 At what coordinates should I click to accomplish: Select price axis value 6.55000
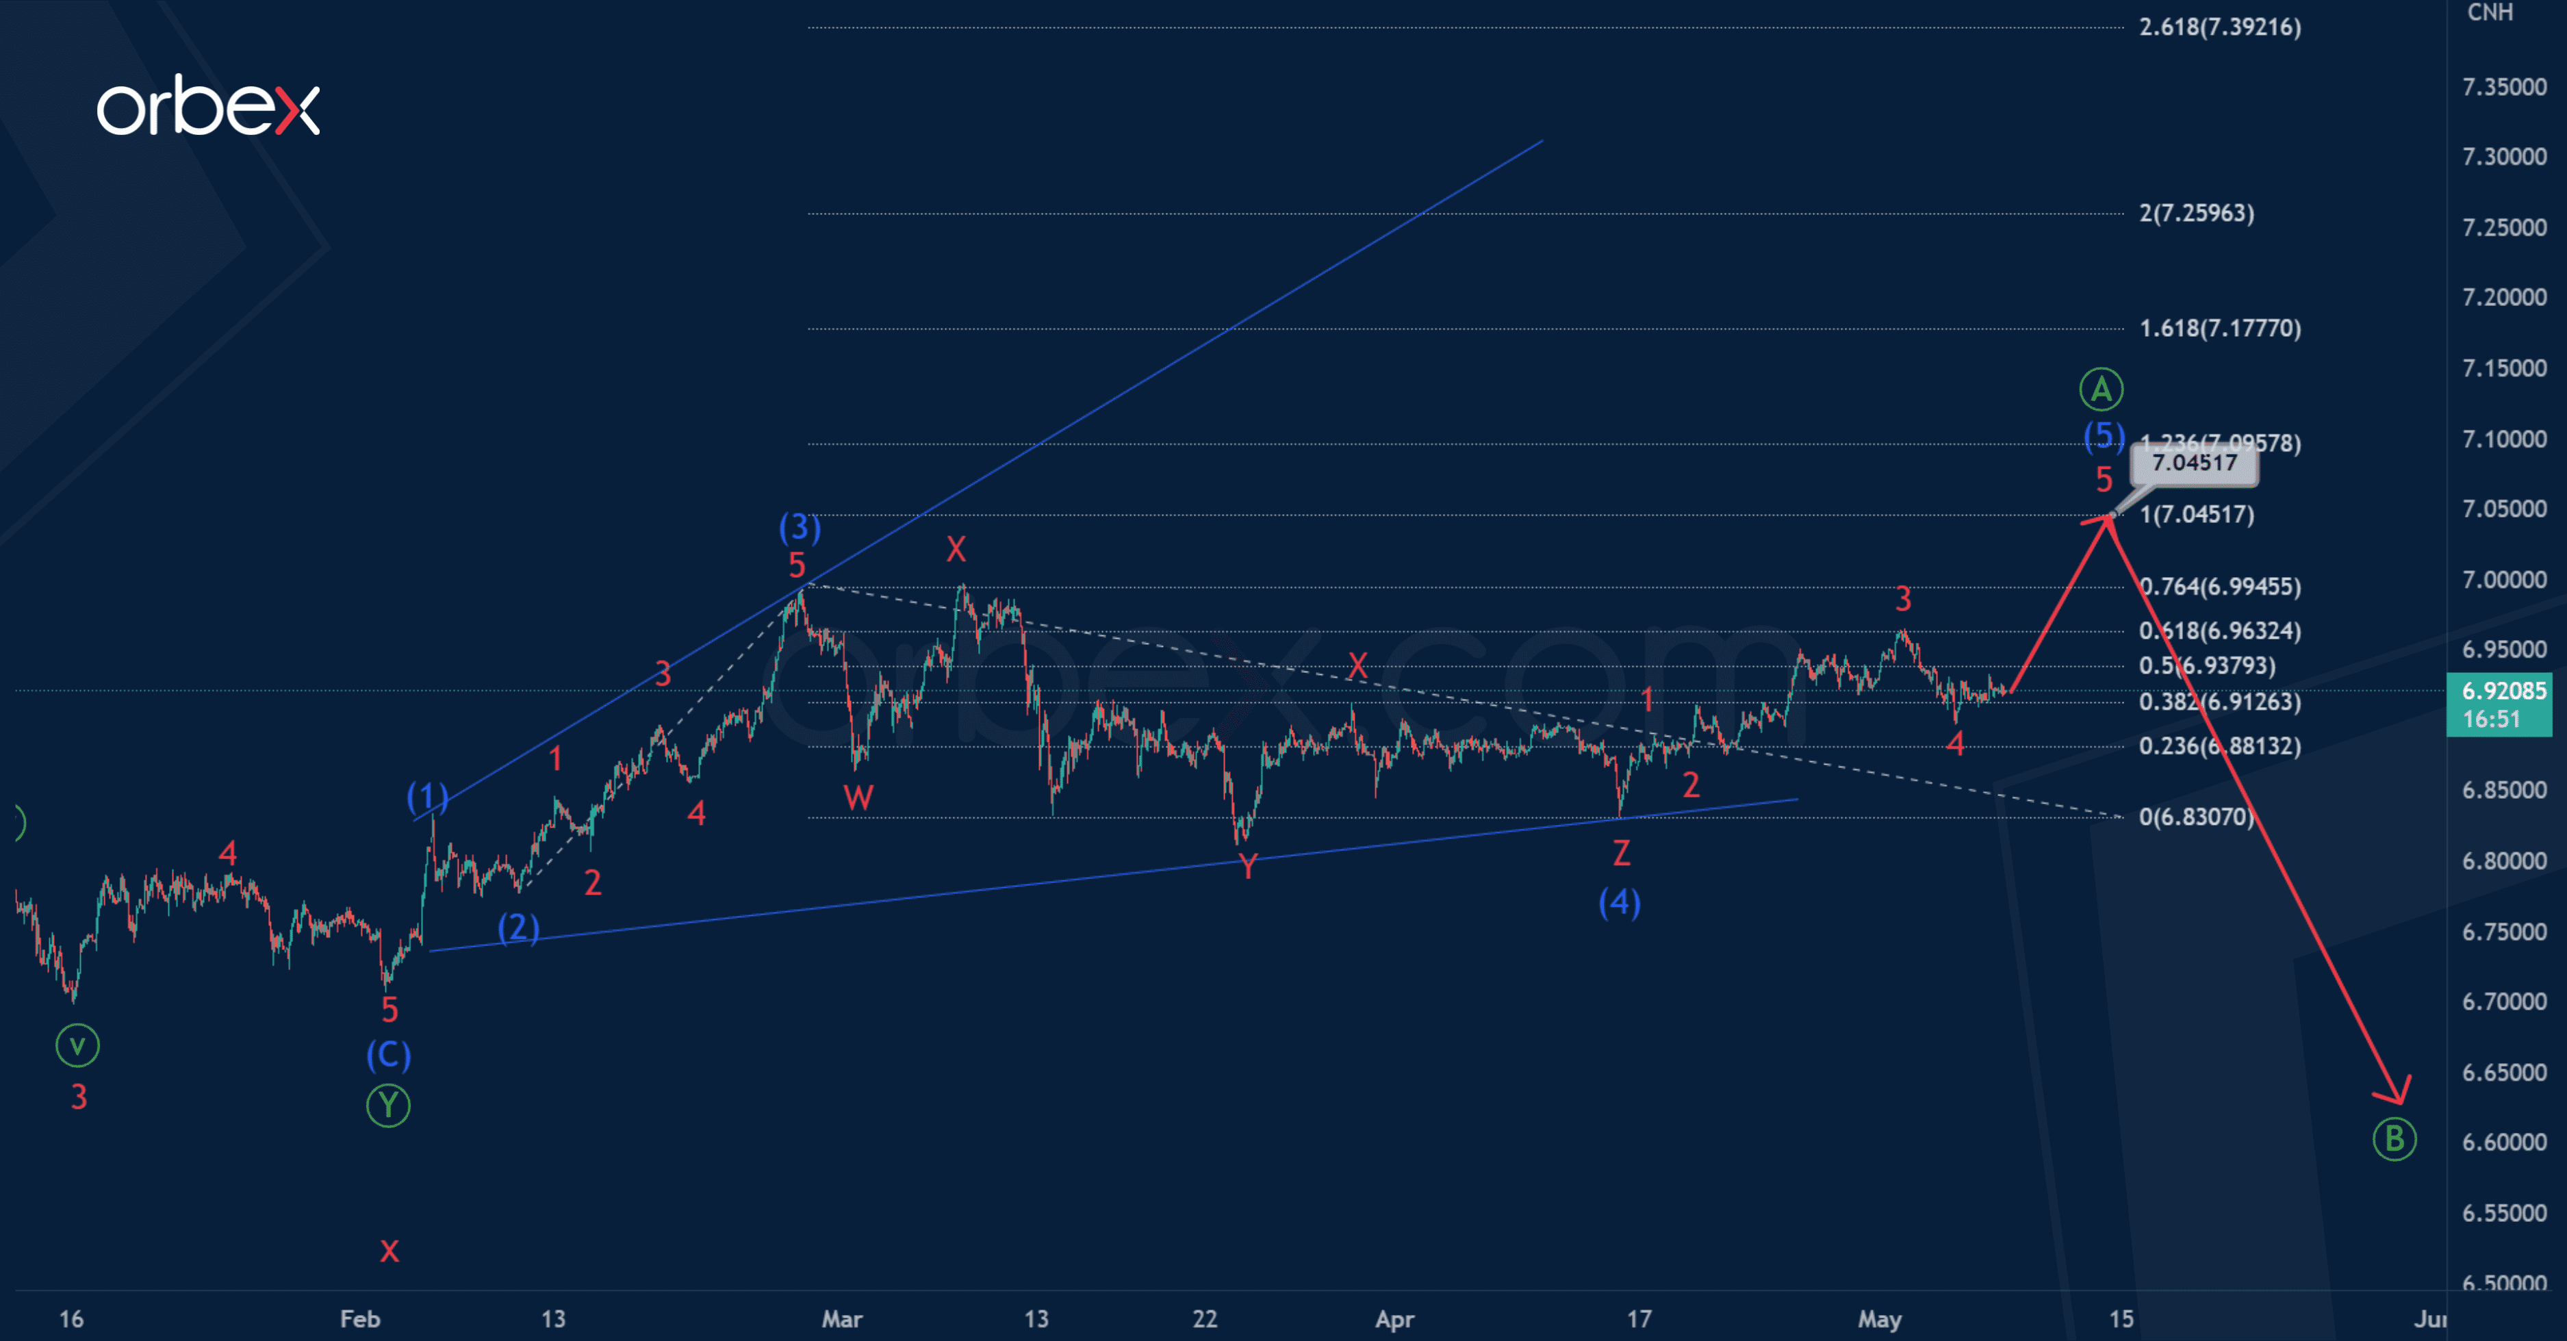2504,1212
